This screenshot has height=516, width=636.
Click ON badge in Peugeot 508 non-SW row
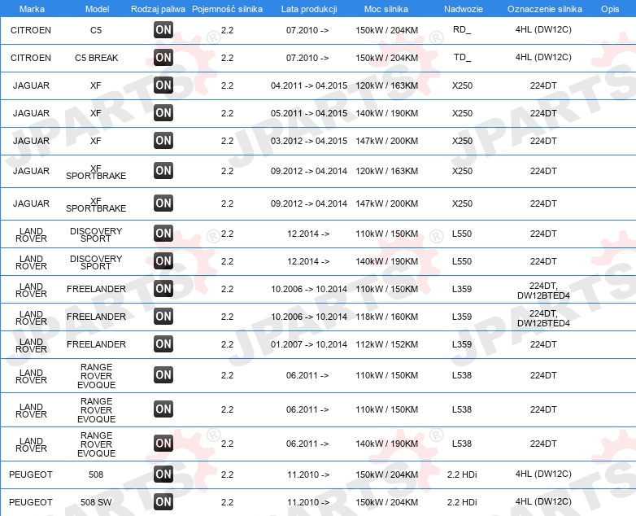click(163, 474)
